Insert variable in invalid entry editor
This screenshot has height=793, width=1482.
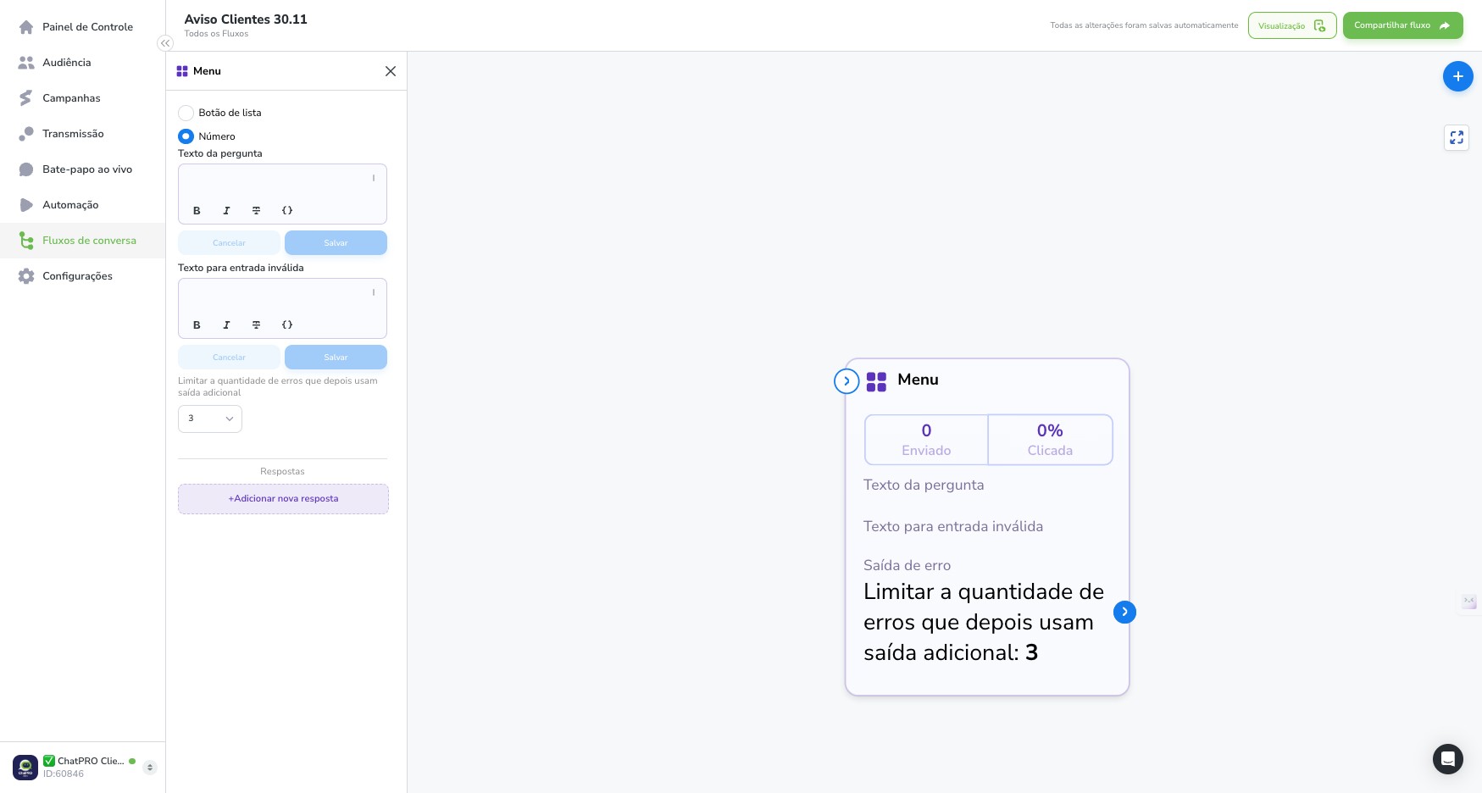287,325
